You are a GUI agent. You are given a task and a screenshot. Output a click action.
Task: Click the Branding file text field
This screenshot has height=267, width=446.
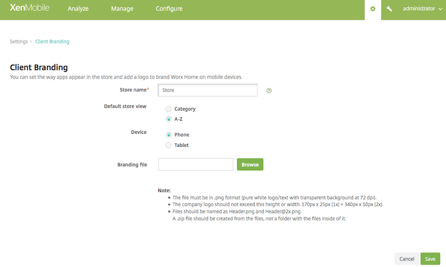pos(196,164)
